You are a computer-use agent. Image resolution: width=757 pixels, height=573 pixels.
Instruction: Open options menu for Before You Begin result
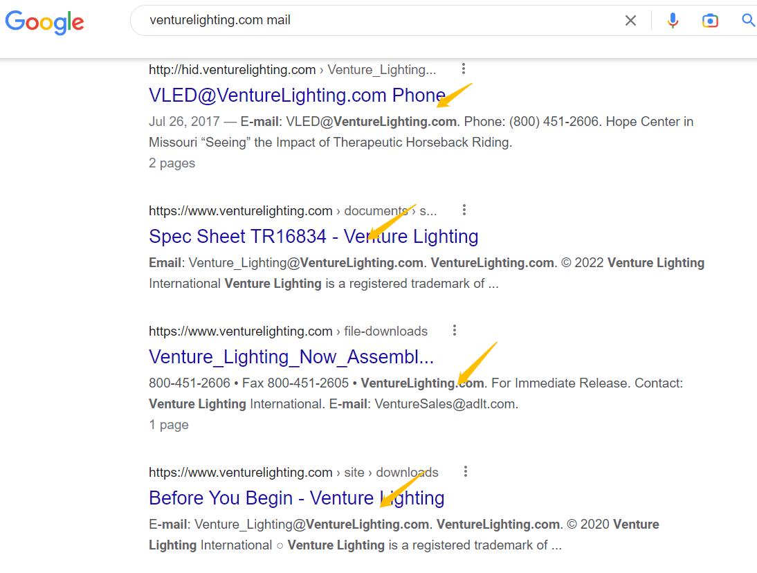[x=466, y=471]
